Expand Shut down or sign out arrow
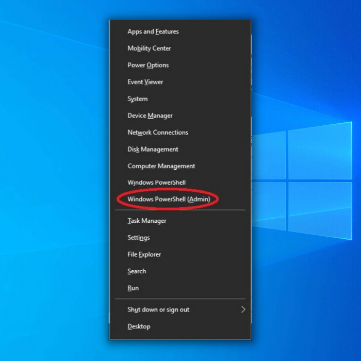The width and height of the screenshot is (361, 361). (x=243, y=309)
